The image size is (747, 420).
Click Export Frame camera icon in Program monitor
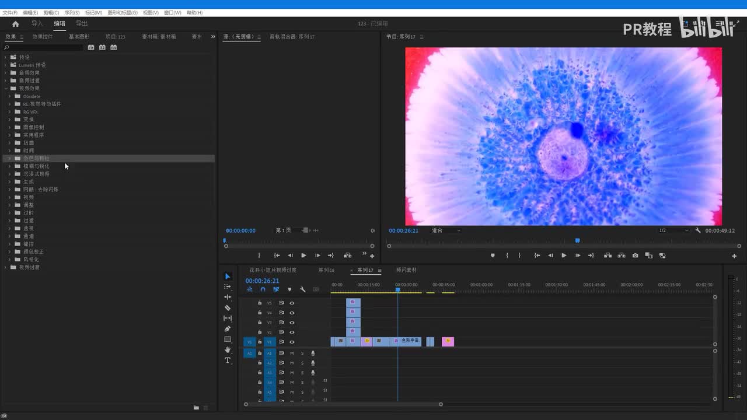pyautogui.click(x=635, y=256)
